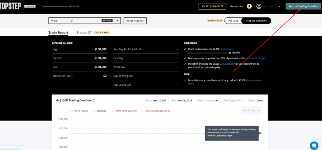Click Start: Jan 1, 2024 date
Screen dimensions: 322x150
(x=155, y=101)
